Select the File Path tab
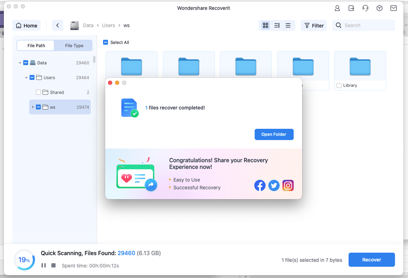The width and height of the screenshot is (408, 278). pos(36,45)
